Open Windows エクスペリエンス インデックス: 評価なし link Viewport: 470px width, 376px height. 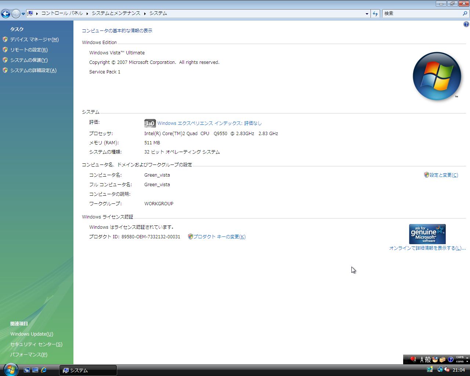209,123
